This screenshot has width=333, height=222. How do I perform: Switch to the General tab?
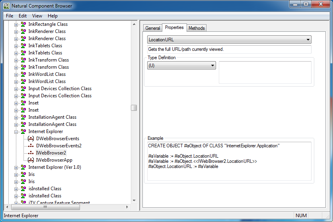(153, 28)
